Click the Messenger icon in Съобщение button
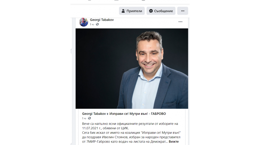260x145 pixels. (x=151, y=11)
